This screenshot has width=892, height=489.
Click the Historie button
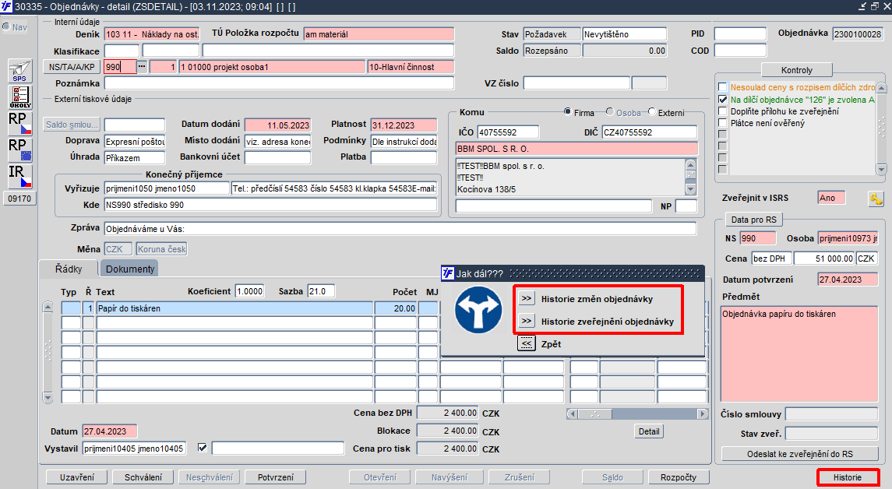(848, 477)
